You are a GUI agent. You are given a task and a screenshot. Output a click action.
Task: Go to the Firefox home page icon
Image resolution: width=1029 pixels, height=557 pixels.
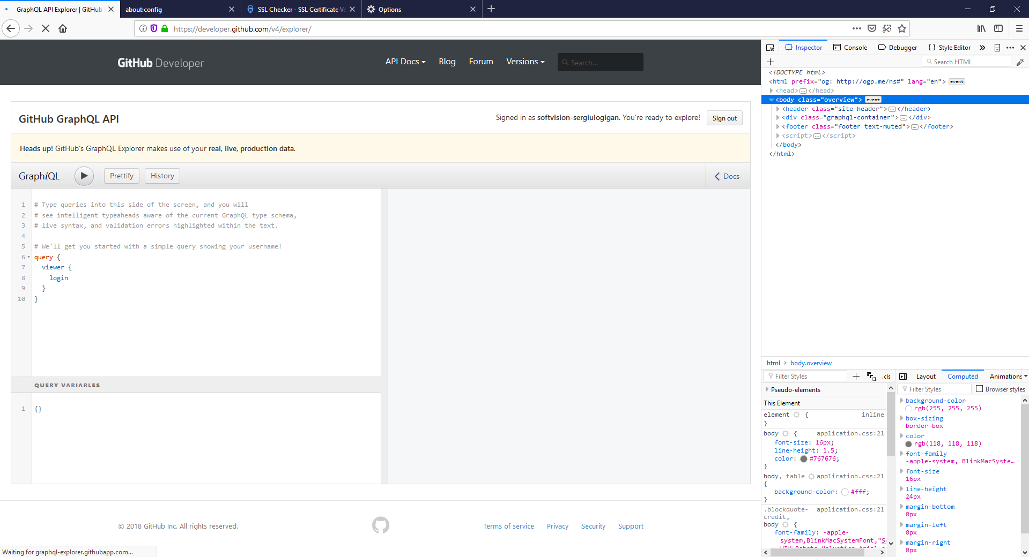tap(63, 28)
